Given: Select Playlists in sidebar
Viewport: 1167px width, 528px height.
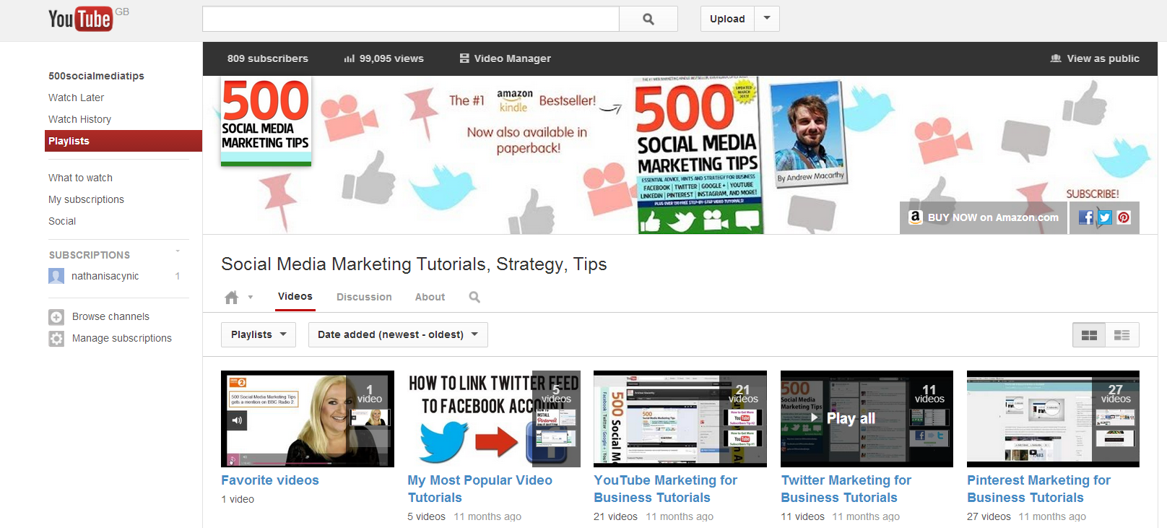Looking at the screenshot, I should pos(123,141).
